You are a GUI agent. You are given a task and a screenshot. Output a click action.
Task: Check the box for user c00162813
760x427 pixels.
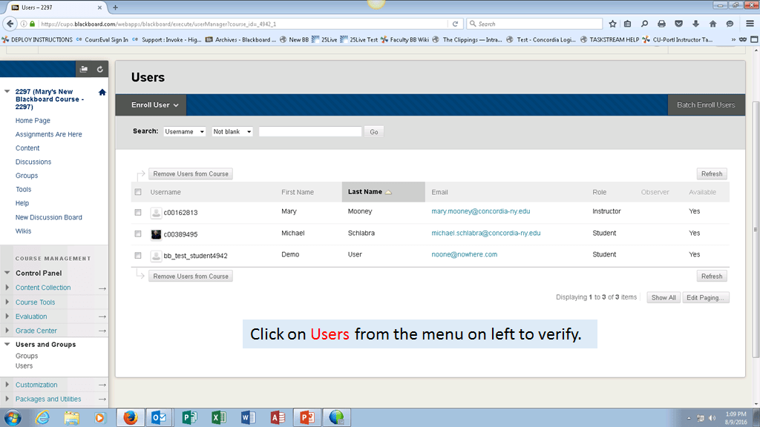(x=138, y=213)
